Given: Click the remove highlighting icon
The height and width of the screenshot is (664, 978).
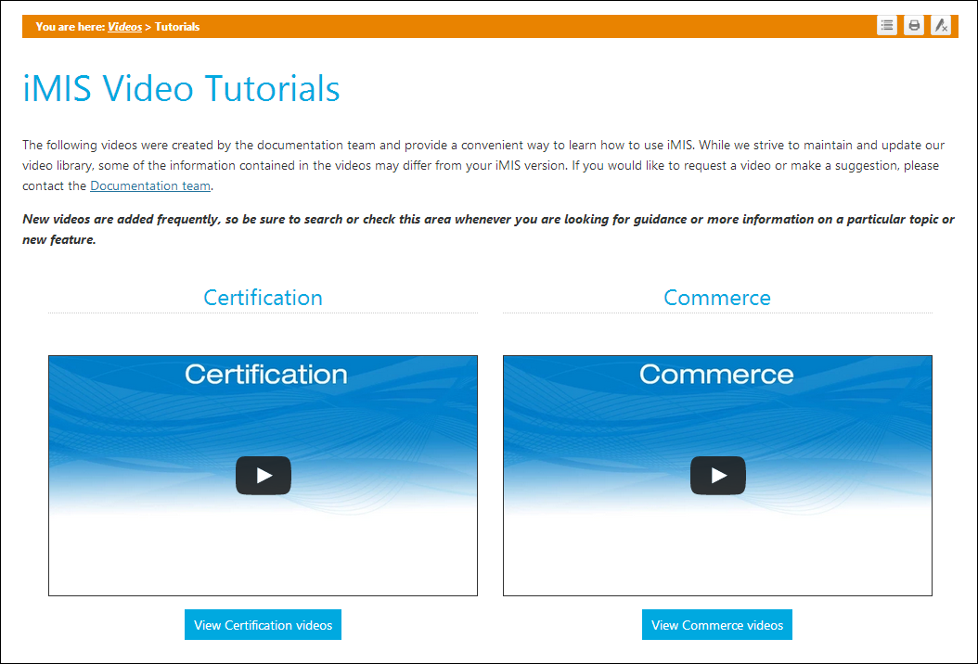Looking at the screenshot, I should 941,26.
